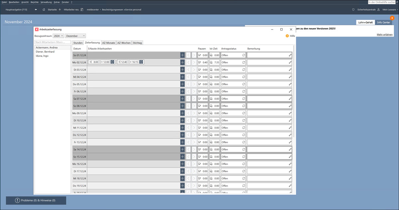Screen dimensions: 399x210
Task: Open the AZ-Wochen tab
Action: pyautogui.click(x=124, y=43)
